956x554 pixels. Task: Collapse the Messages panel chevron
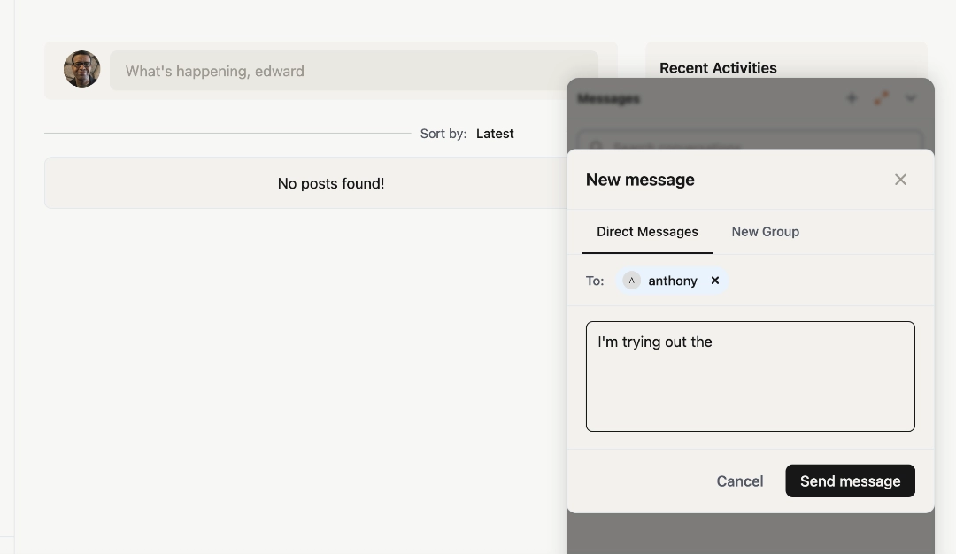[x=910, y=98]
